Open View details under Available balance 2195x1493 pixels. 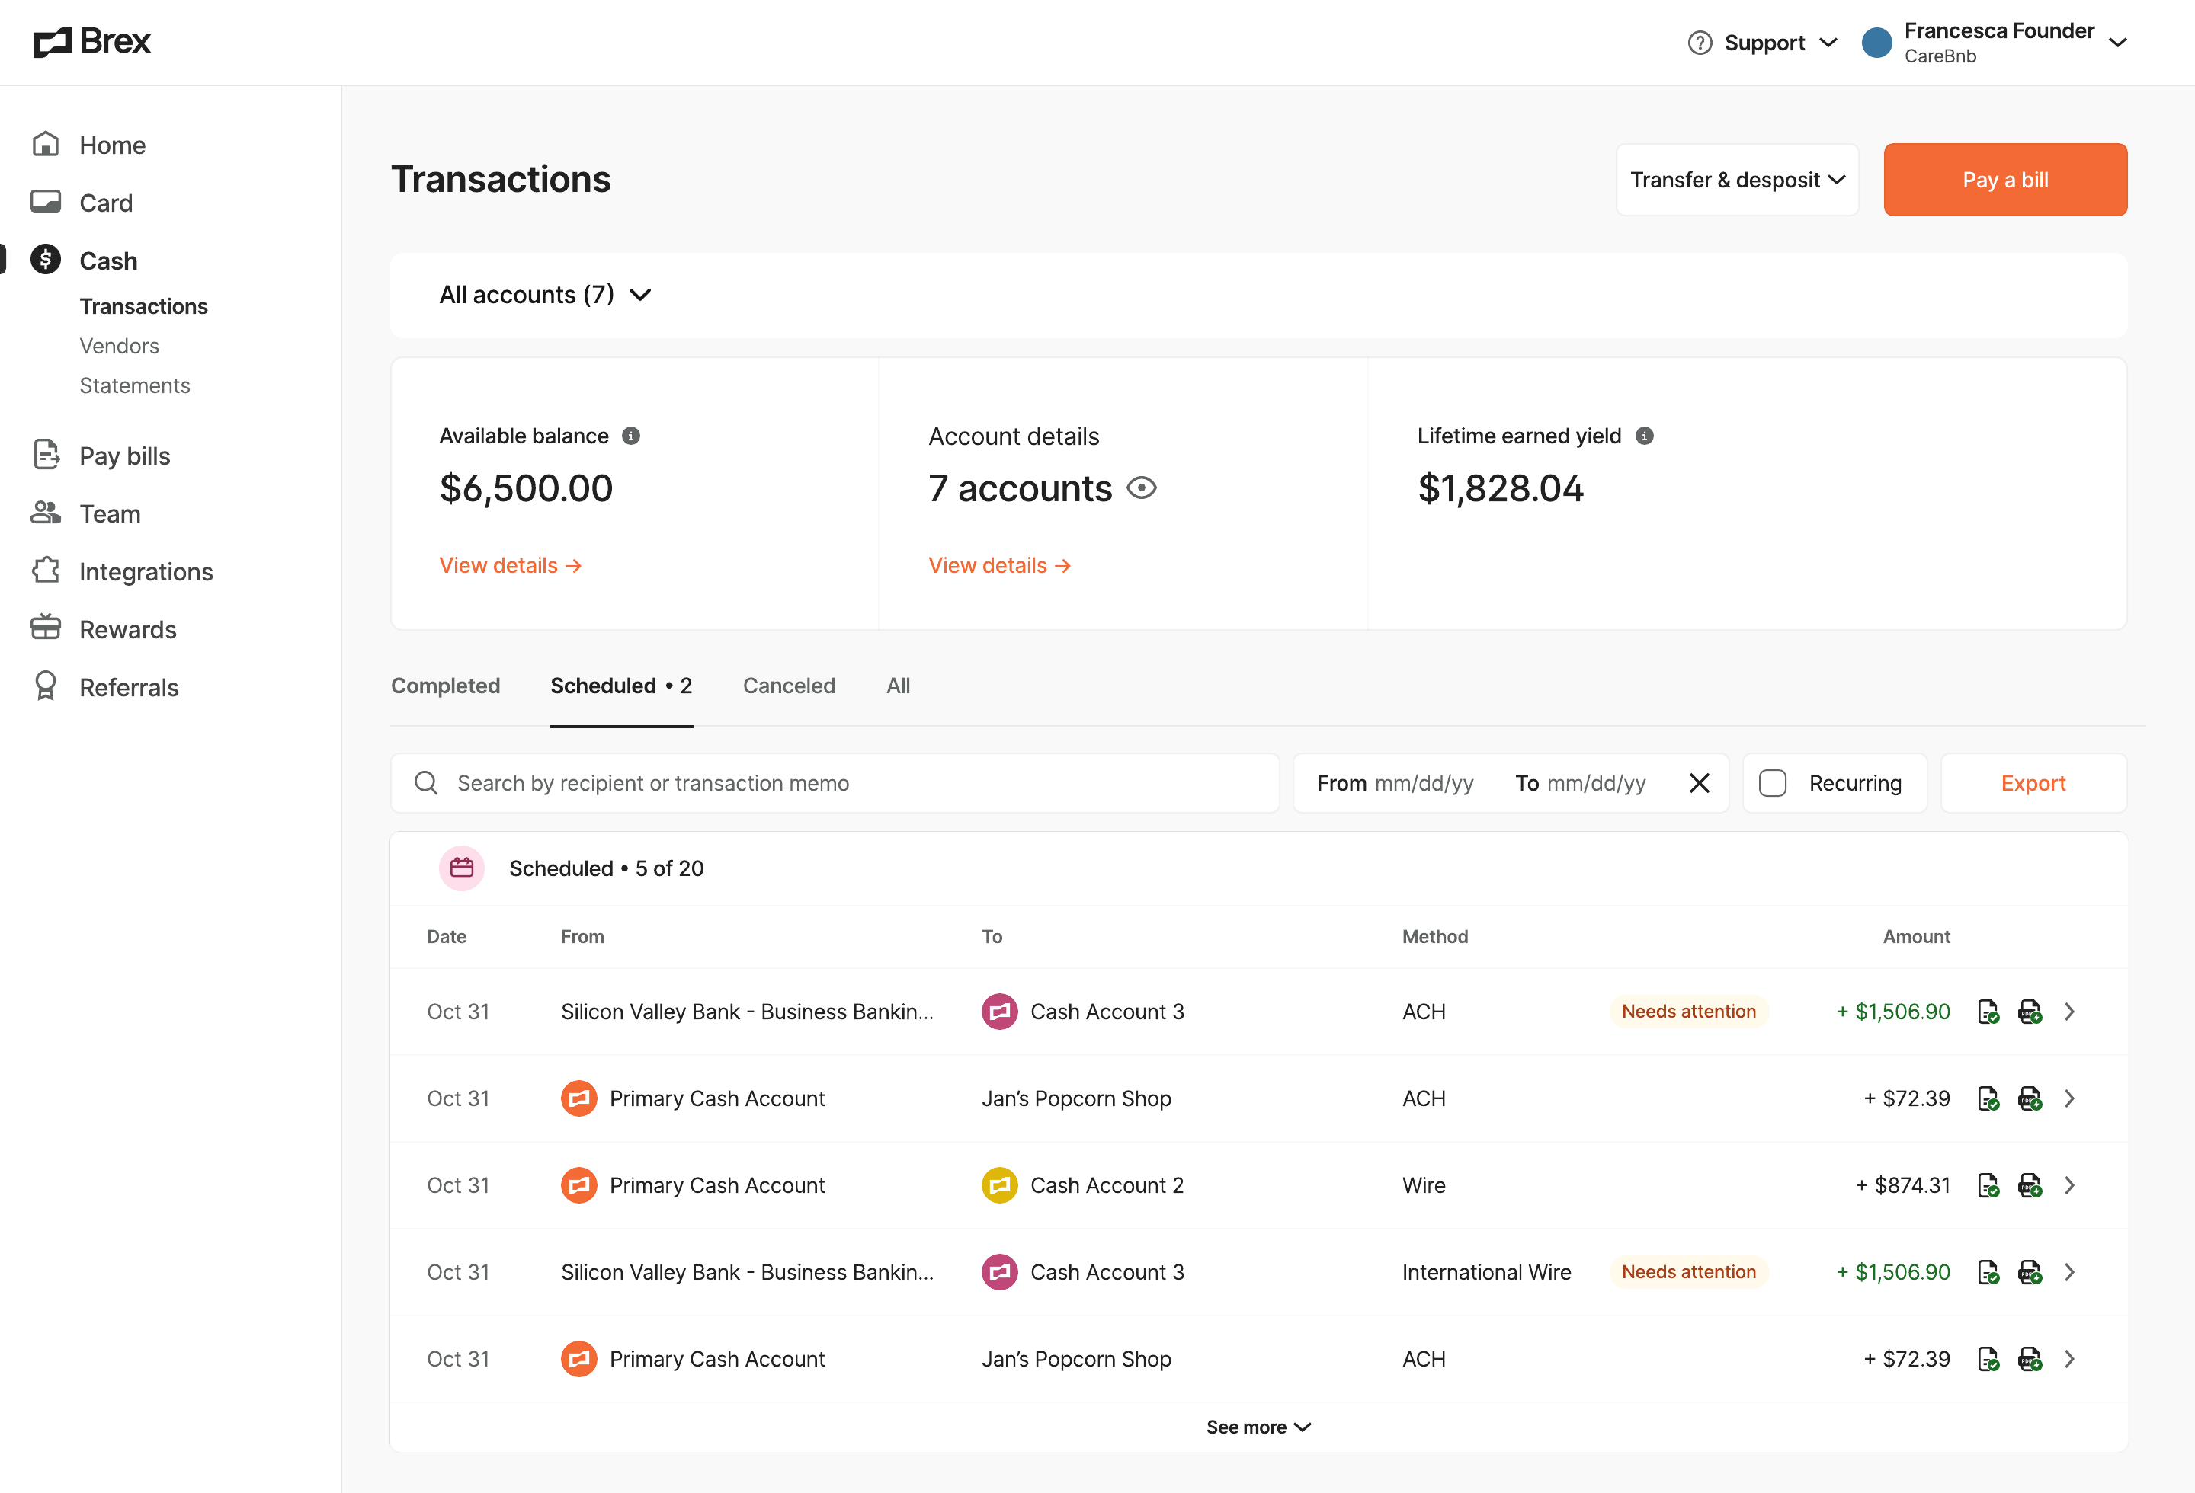[510, 564]
